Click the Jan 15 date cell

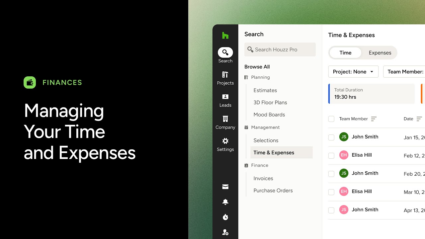[x=414, y=138]
